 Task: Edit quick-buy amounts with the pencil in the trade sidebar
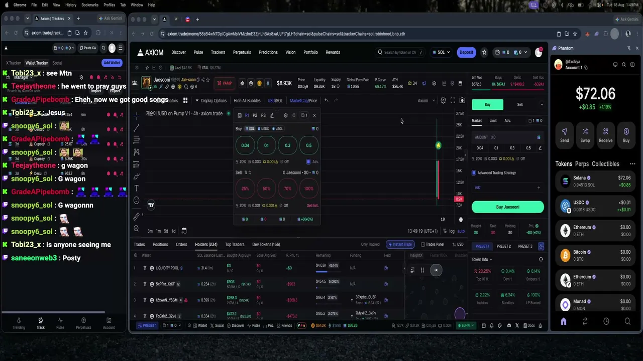pyautogui.click(x=540, y=148)
